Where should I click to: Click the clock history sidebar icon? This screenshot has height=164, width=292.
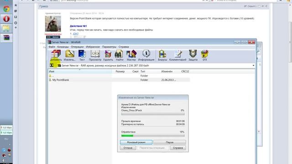coord(16,23)
